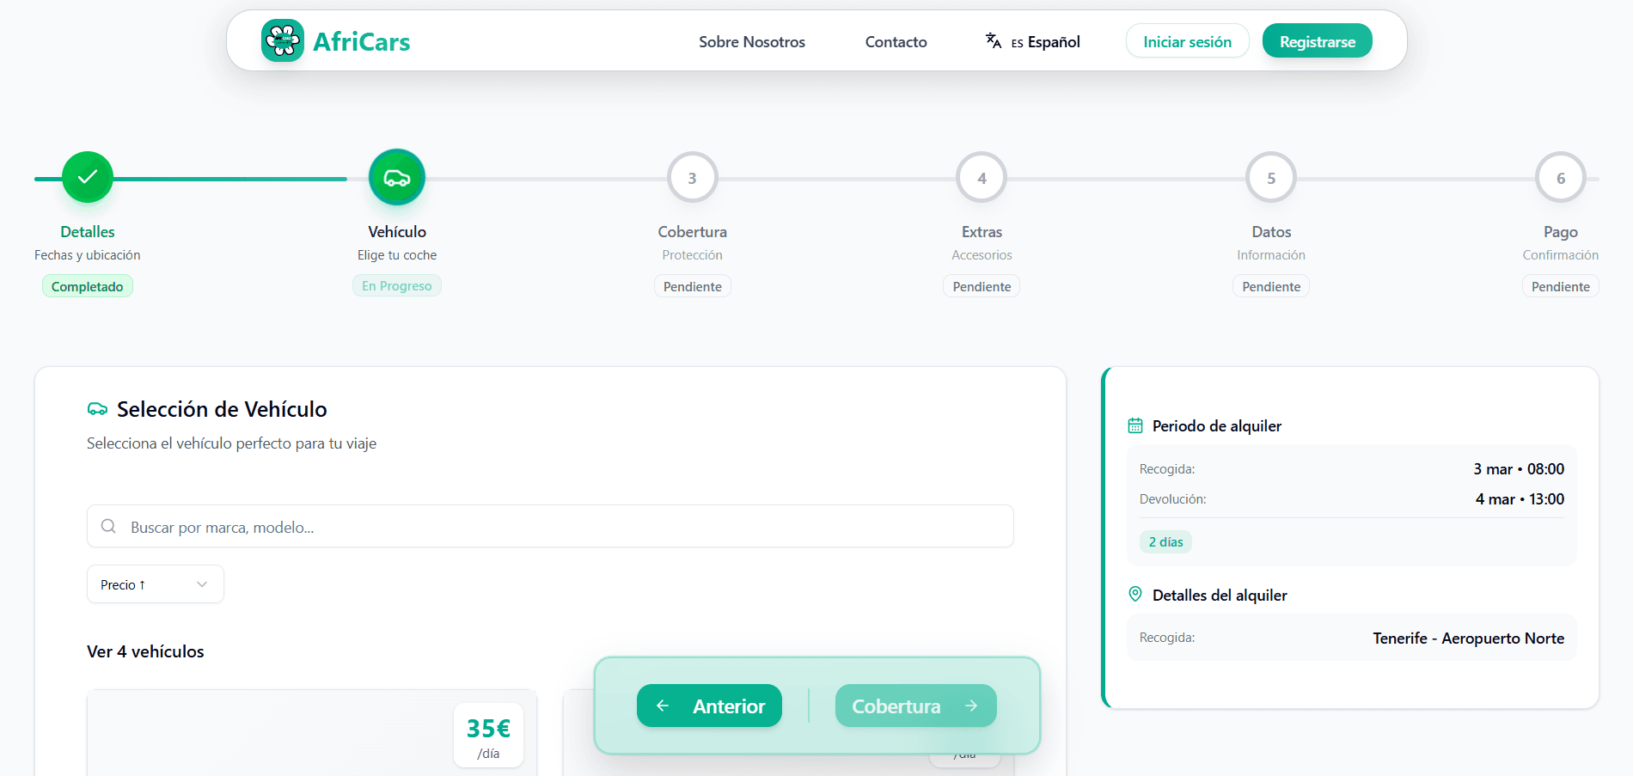Screen dimensions: 1633x776
Task: Go to the Contacto page
Action: [x=896, y=42]
